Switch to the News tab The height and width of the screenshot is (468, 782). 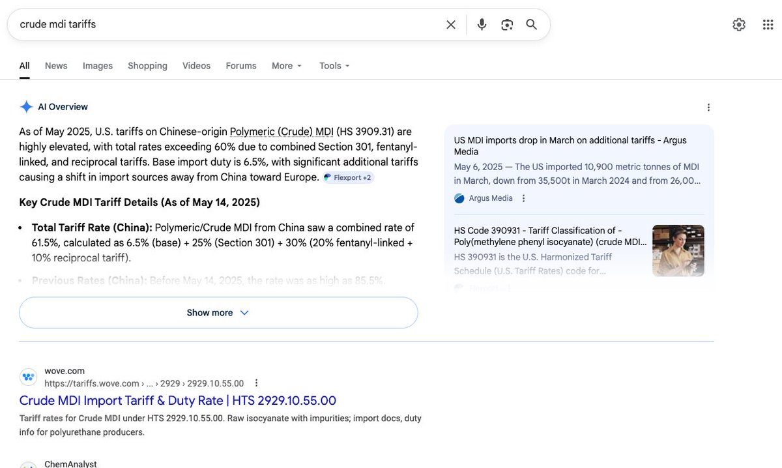(x=56, y=66)
